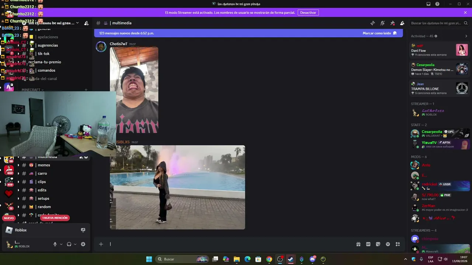Open Steam from the taskbar
472x265 pixels.
[291, 259]
